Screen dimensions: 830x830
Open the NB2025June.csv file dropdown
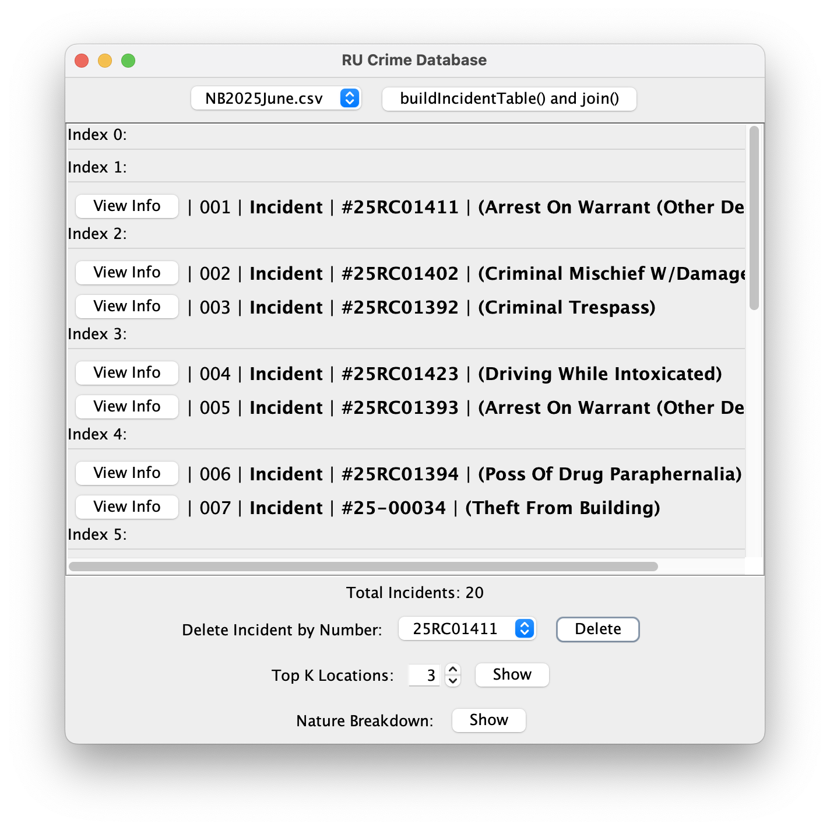coord(276,99)
